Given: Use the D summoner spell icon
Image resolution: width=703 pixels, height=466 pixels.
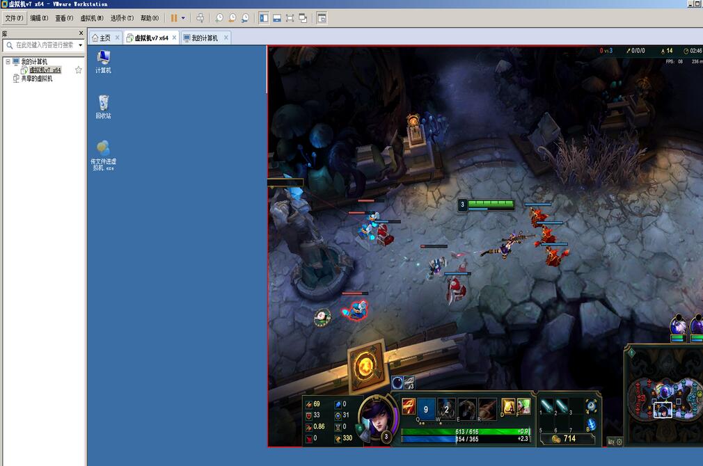Looking at the screenshot, I should click(508, 406).
